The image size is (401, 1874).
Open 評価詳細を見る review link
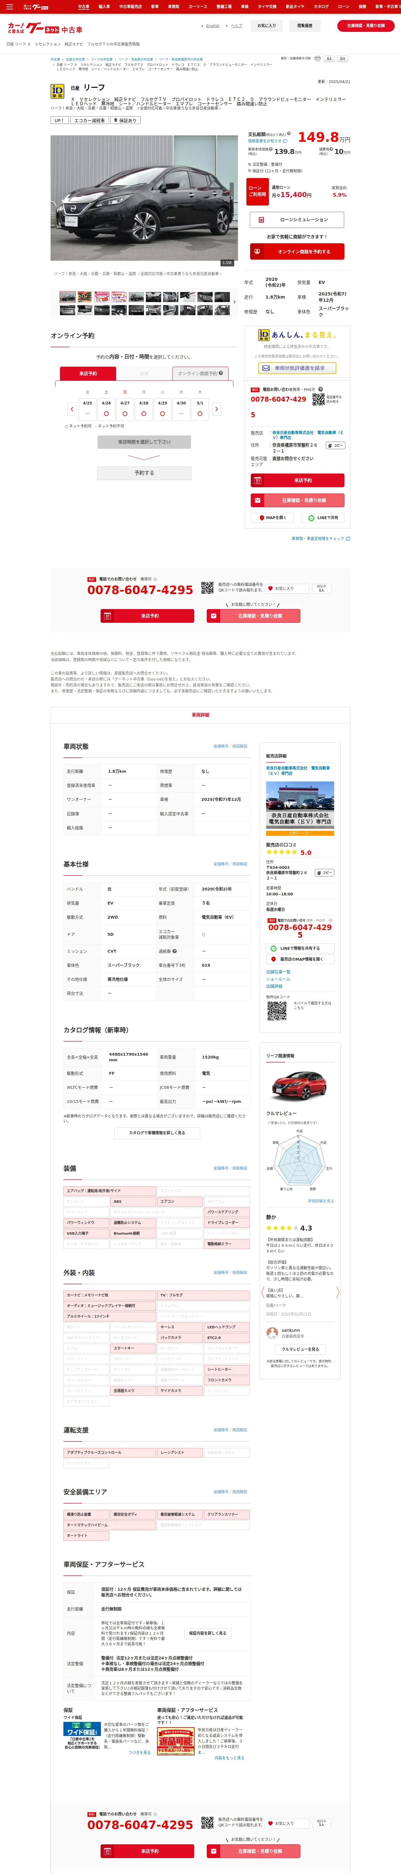coord(321,1201)
